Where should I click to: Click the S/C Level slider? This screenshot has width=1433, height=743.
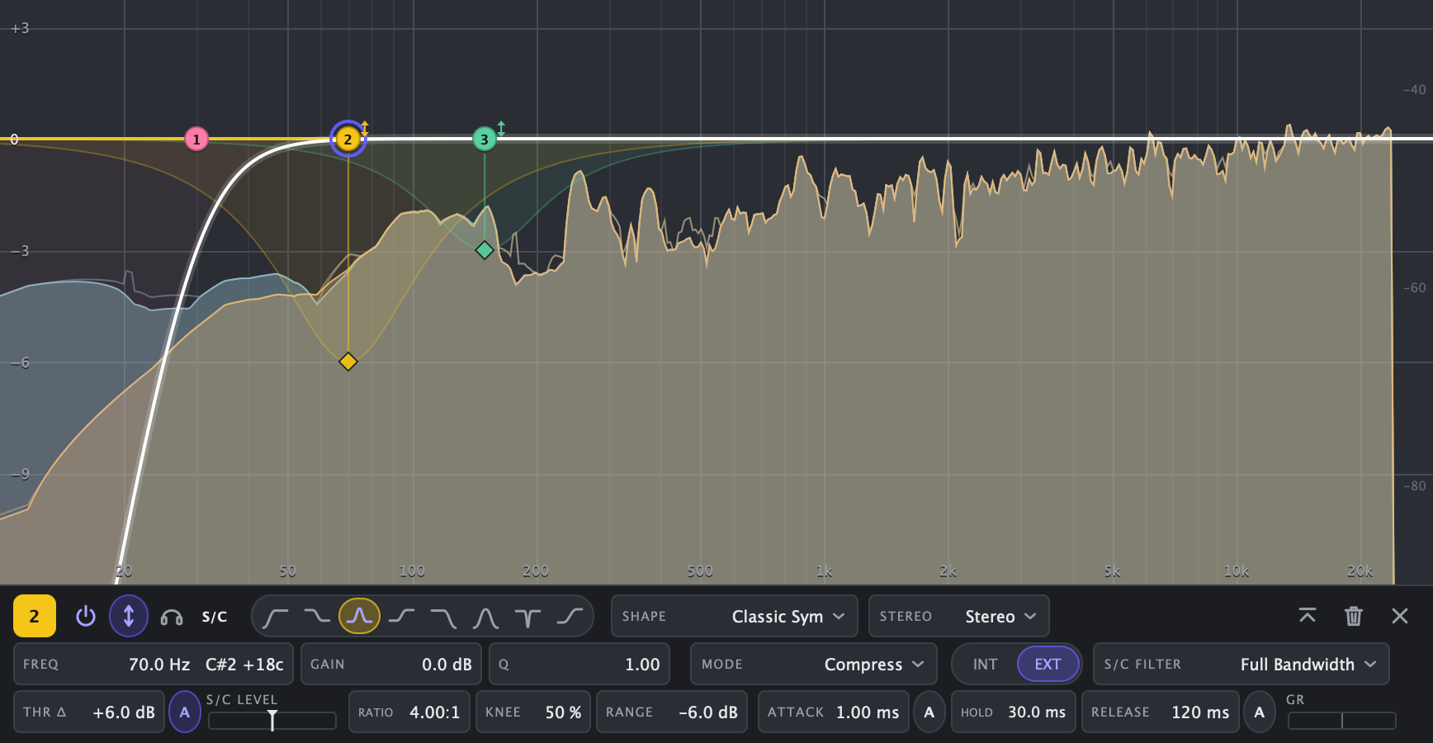tap(272, 721)
